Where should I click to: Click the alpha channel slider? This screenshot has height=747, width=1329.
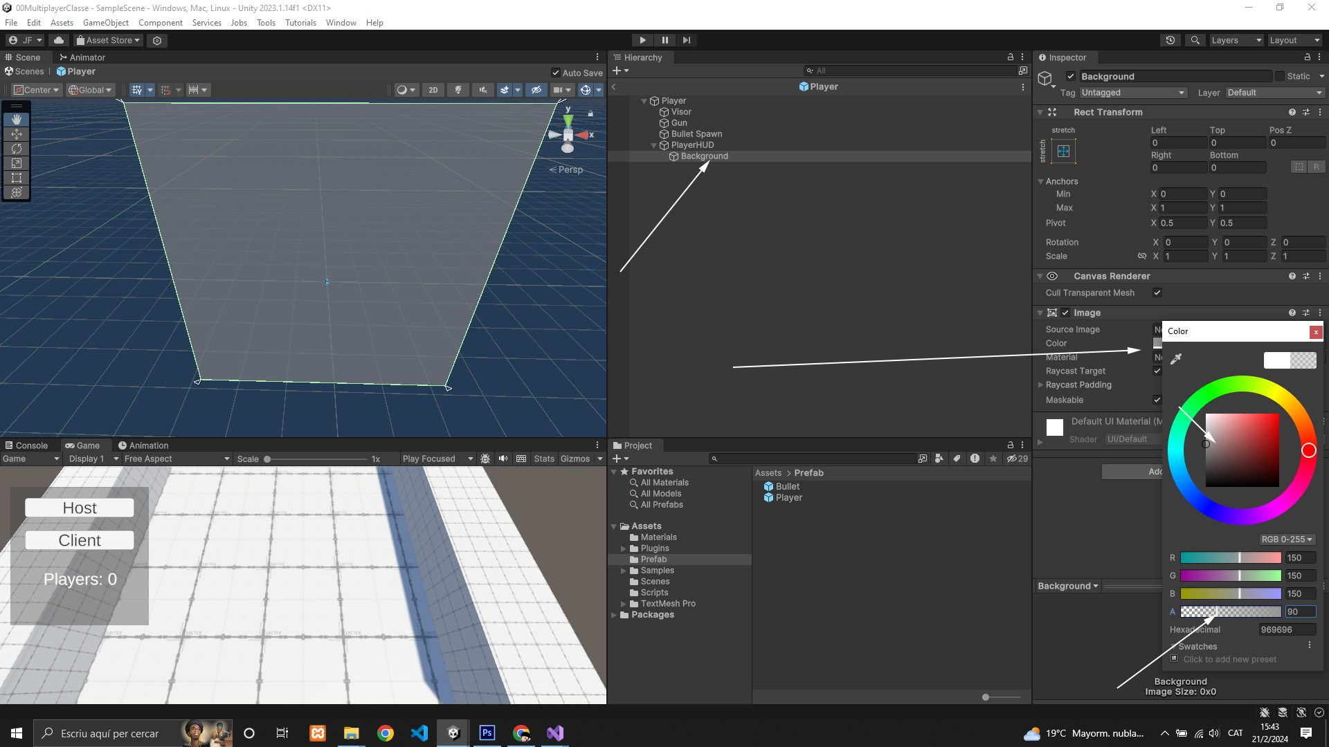point(1230,611)
